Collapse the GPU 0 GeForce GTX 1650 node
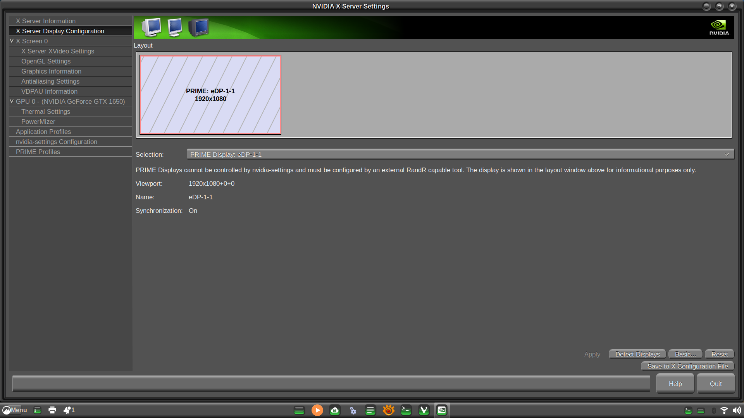Image resolution: width=744 pixels, height=418 pixels. [x=12, y=101]
